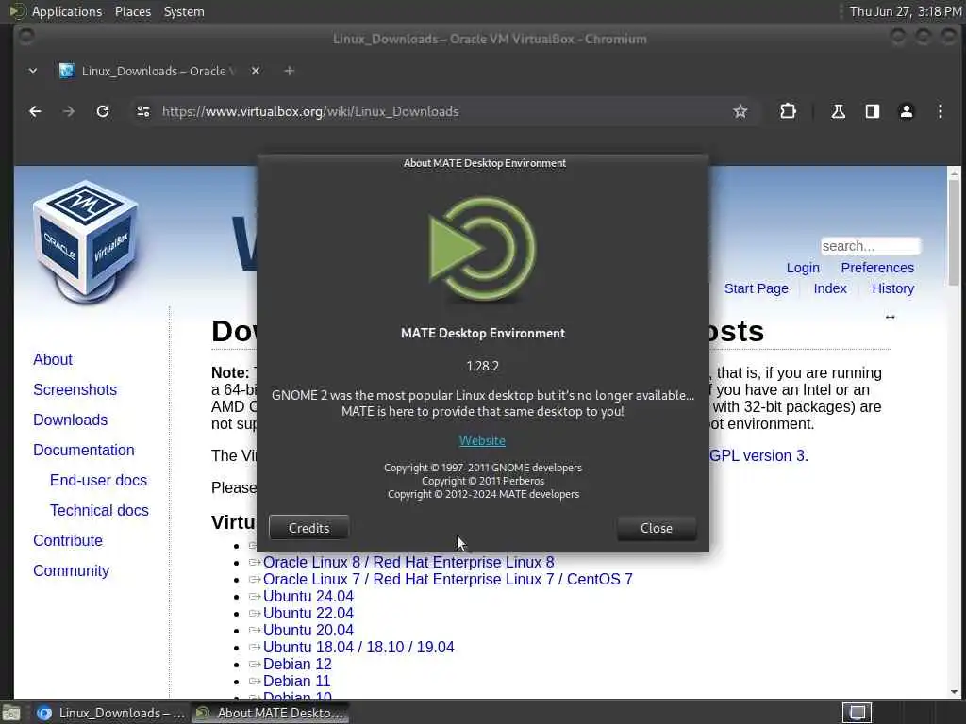This screenshot has height=724, width=966.
Task: Switch to Linux_Downloads taskbar entry
Action: pos(111,713)
